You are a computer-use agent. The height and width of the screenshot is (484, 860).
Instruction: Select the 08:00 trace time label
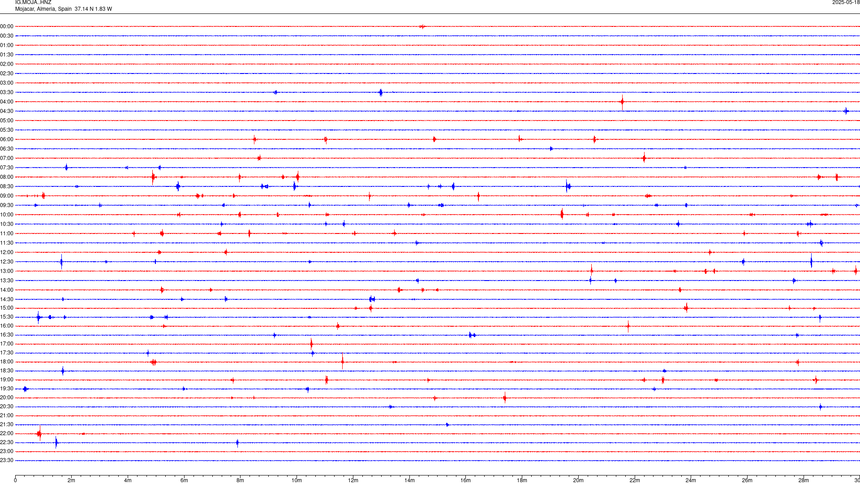tap(7, 177)
